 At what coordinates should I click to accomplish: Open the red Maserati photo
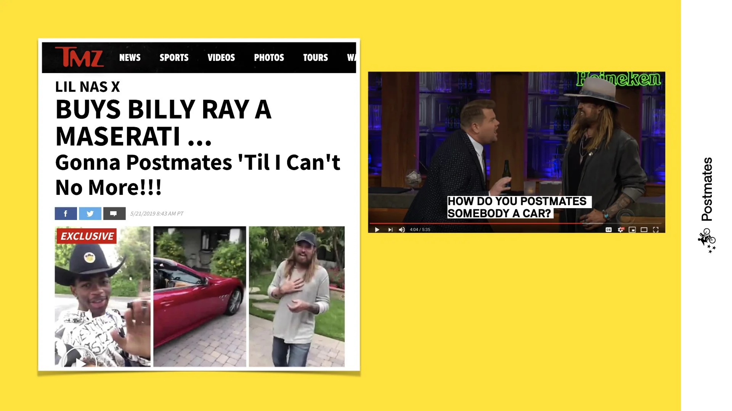(x=200, y=296)
